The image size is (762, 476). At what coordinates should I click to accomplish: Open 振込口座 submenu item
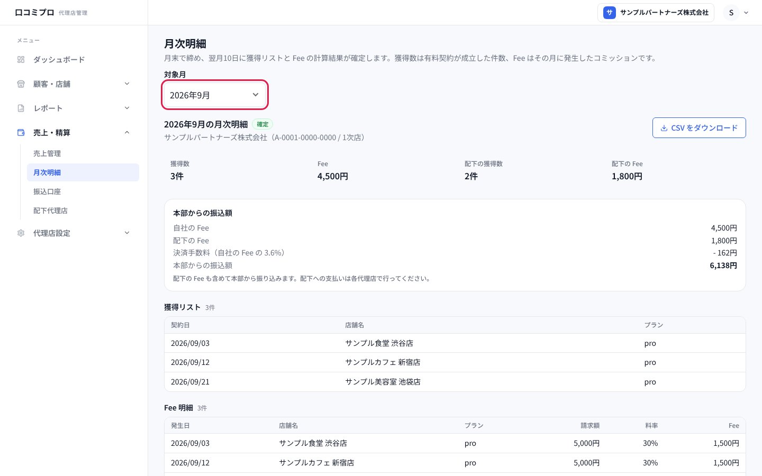point(83,191)
